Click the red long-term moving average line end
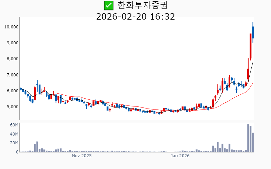Image resolution: width=271 pixels, height=169 pixels. point(253,83)
